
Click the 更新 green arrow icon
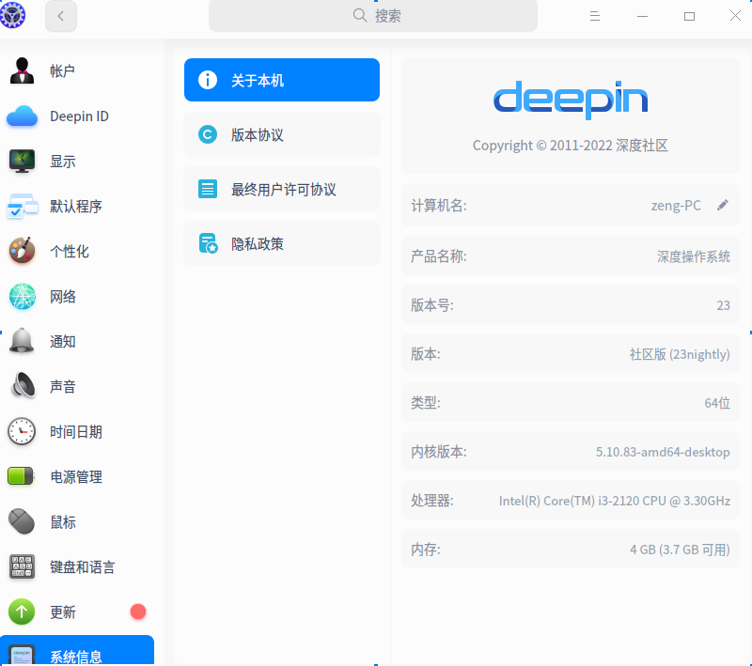[22, 612]
